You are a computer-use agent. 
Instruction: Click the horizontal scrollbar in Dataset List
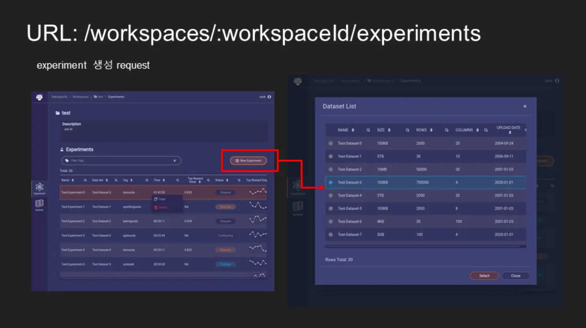coord(423,246)
